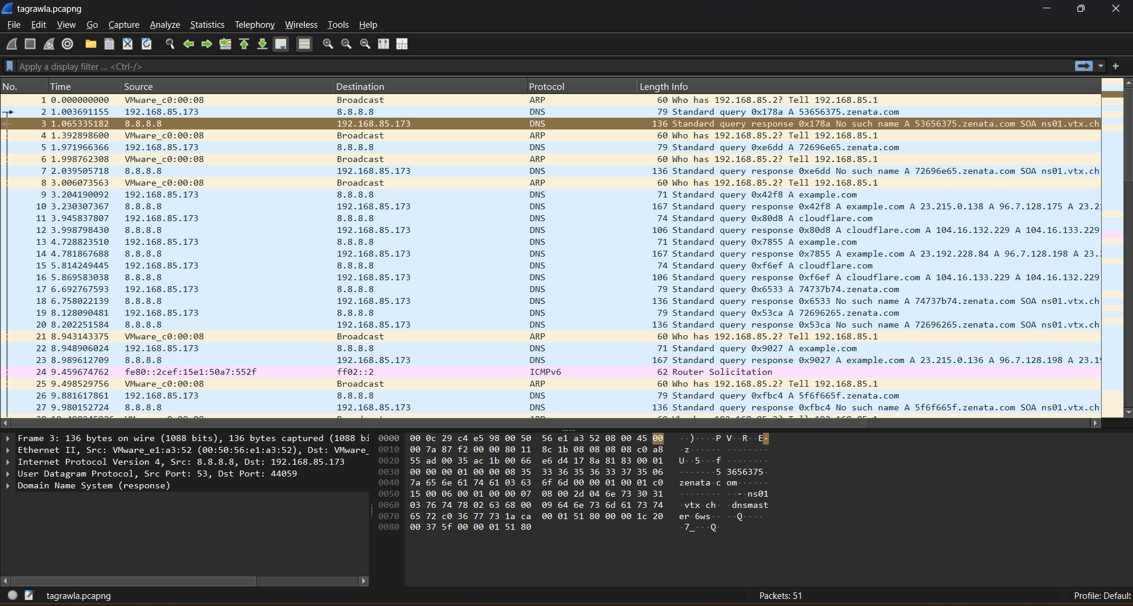This screenshot has height=606, width=1133.
Task: Toggle packet coloring rules button
Action: (304, 44)
